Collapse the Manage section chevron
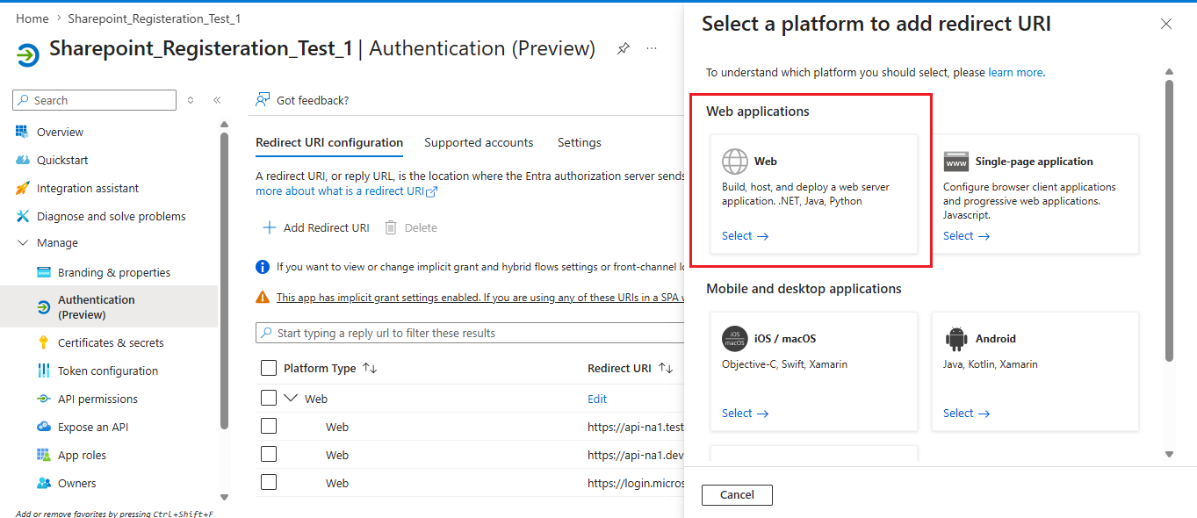Screen dimensions: 1197x518 [x=23, y=243]
